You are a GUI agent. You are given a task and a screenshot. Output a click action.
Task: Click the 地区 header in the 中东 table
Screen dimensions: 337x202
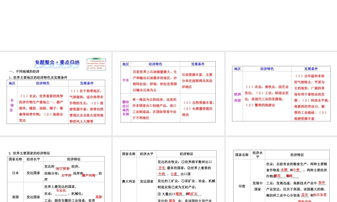(x=125, y=64)
